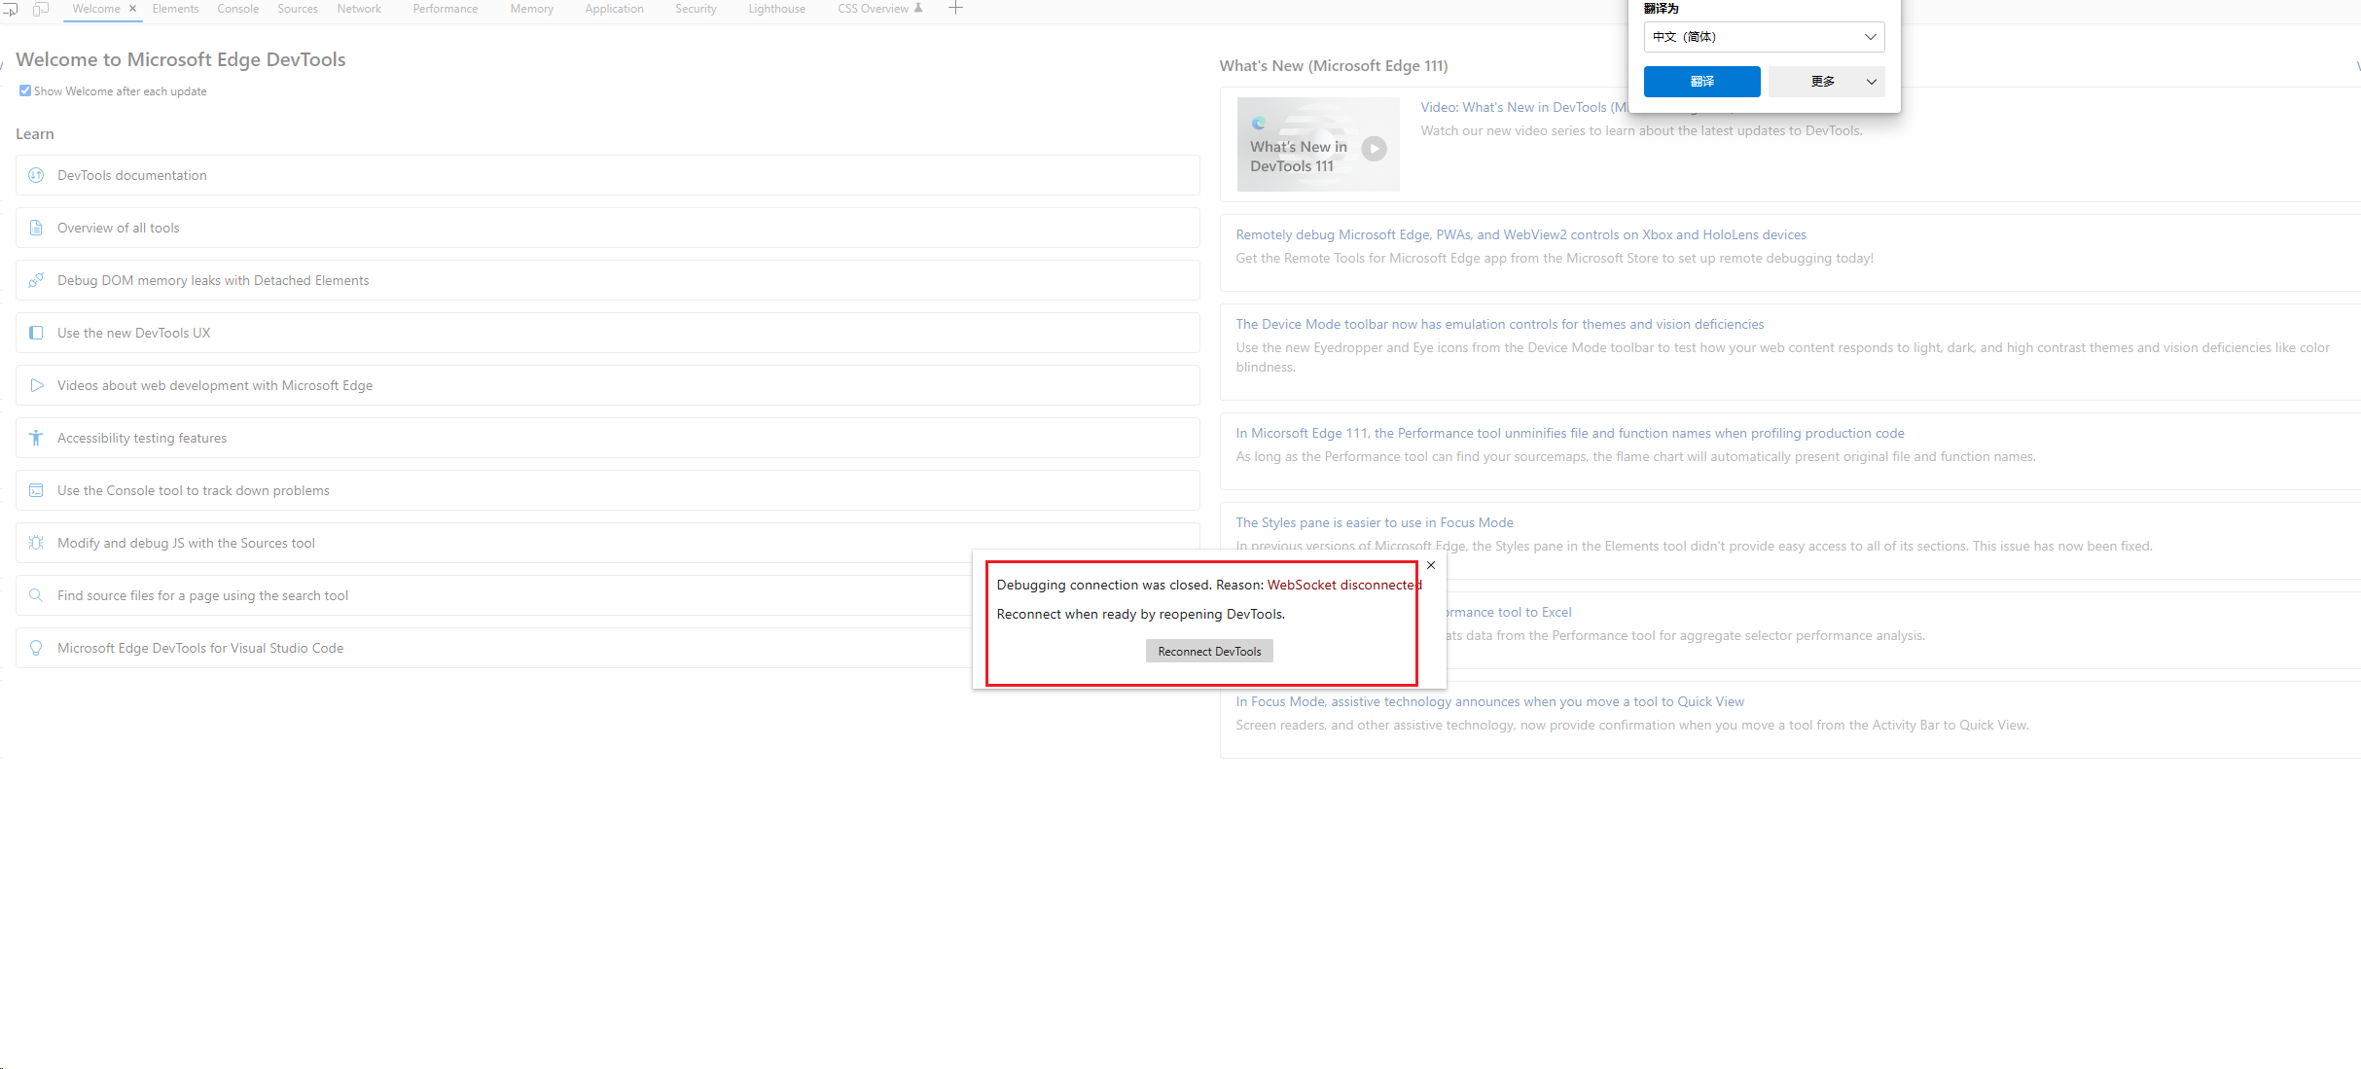Click the blue 翻译 translate button
The width and height of the screenshot is (2361, 1069).
pos(1701,82)
